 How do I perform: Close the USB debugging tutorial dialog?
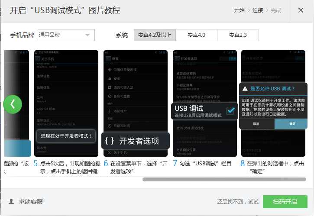point(301,10)
